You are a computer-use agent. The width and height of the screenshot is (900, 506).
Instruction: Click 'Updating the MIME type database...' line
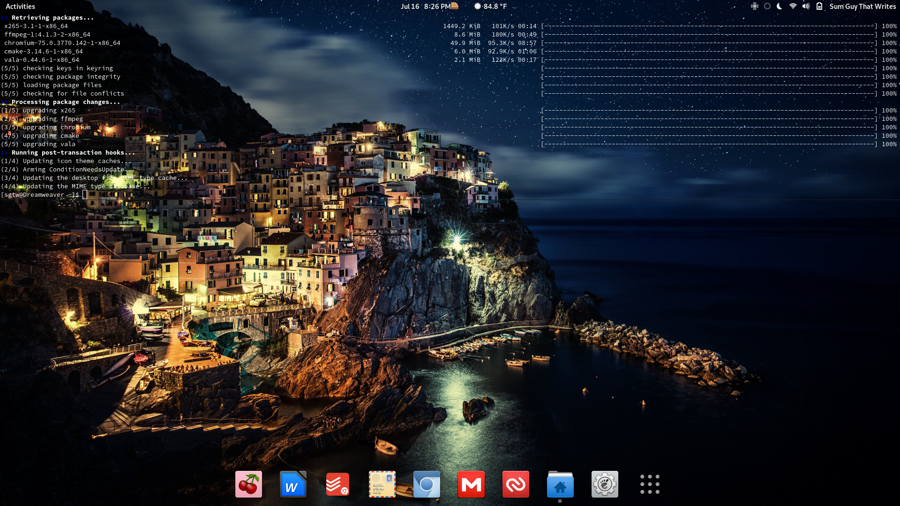point(76,186)
